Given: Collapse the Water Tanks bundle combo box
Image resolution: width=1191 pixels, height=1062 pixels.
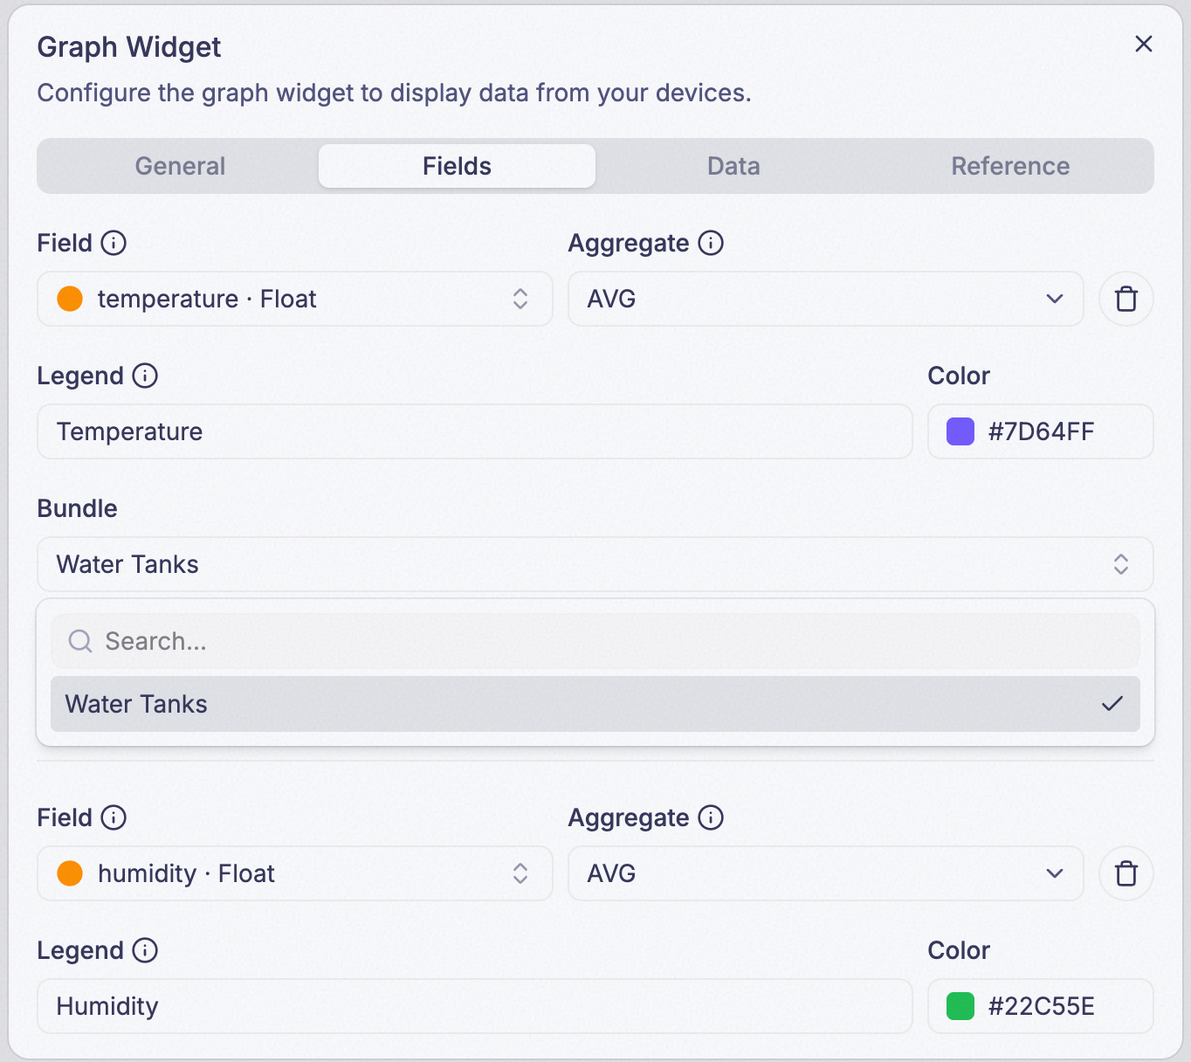Looking at the screenshot, I should pyautogui.click(x=595, y=564).
